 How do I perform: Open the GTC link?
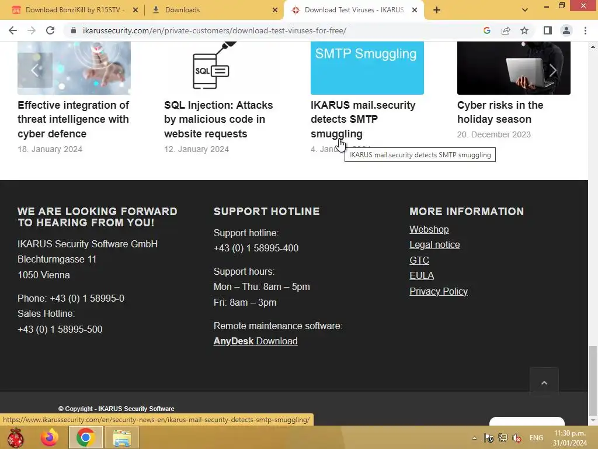419,260
